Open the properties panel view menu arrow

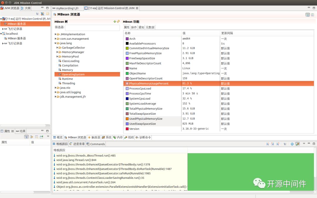coord(48,137)
